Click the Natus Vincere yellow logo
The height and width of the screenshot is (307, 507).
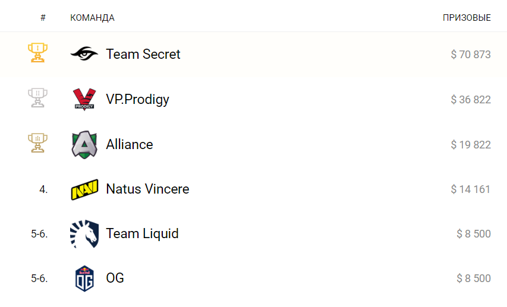click(84, 189)
